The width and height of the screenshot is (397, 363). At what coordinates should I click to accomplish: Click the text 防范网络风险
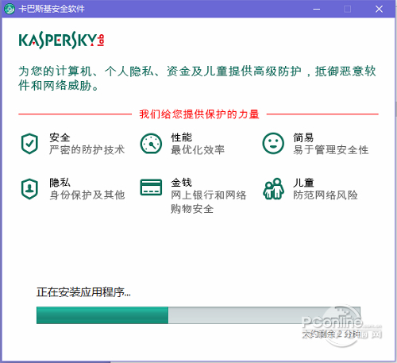point(326,195)
